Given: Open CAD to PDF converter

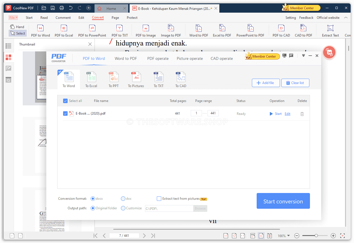Looking at the screenshot, I should pyautogui.click(x=303, y=31).
